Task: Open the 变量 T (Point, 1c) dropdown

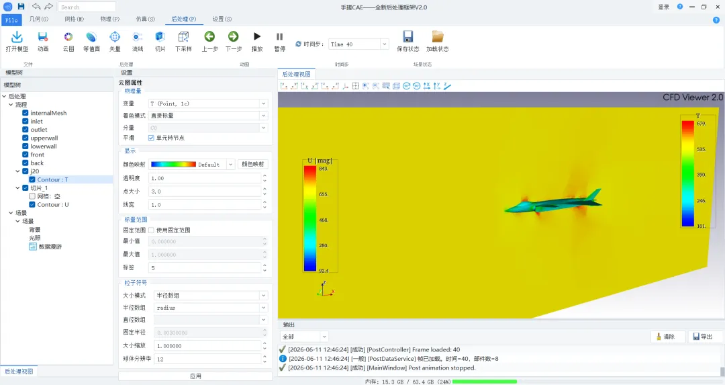Action: pyautogui.click(x=207, y=103)
